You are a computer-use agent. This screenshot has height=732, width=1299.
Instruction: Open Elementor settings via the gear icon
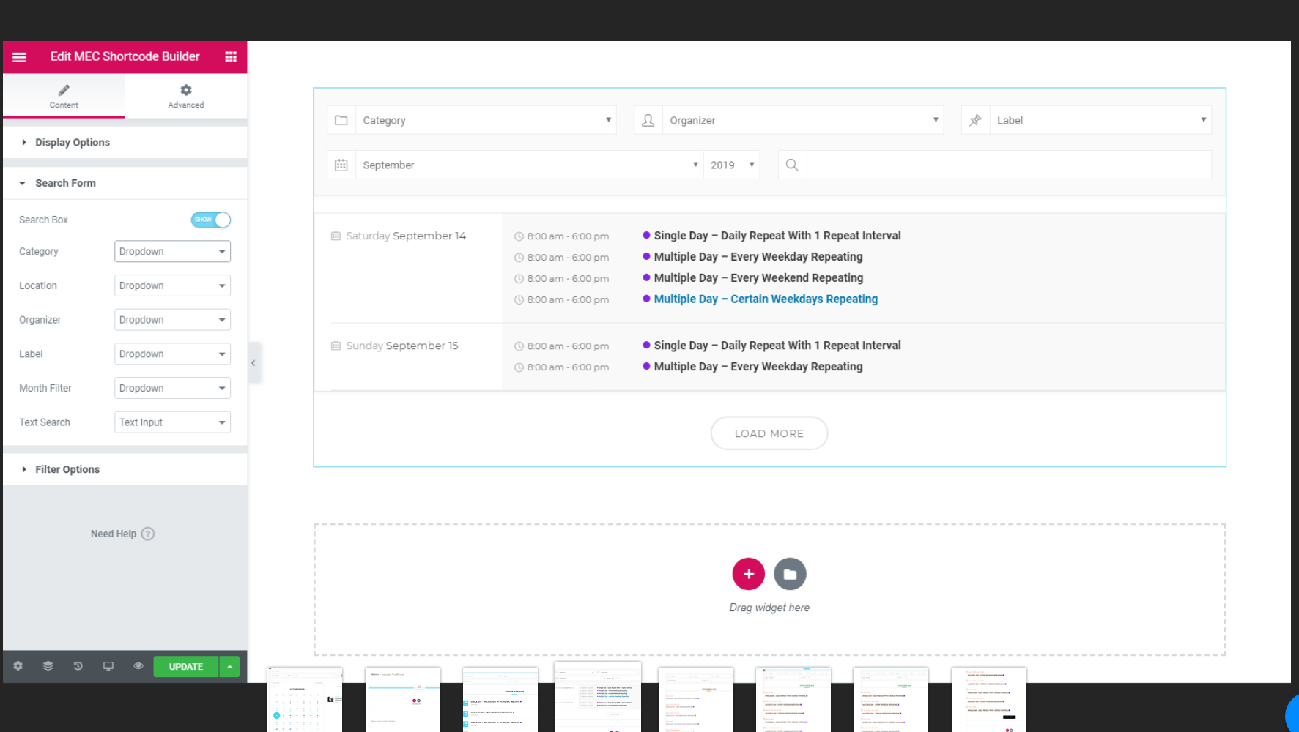(18, 666)
